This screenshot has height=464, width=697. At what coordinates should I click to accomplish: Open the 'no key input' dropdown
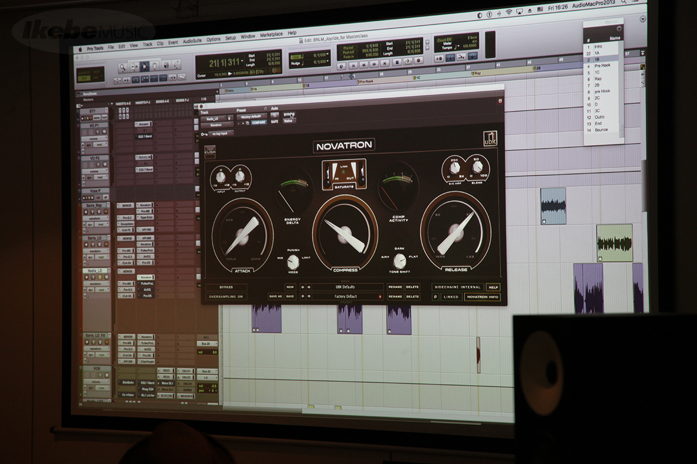click(x=220, y=133)
